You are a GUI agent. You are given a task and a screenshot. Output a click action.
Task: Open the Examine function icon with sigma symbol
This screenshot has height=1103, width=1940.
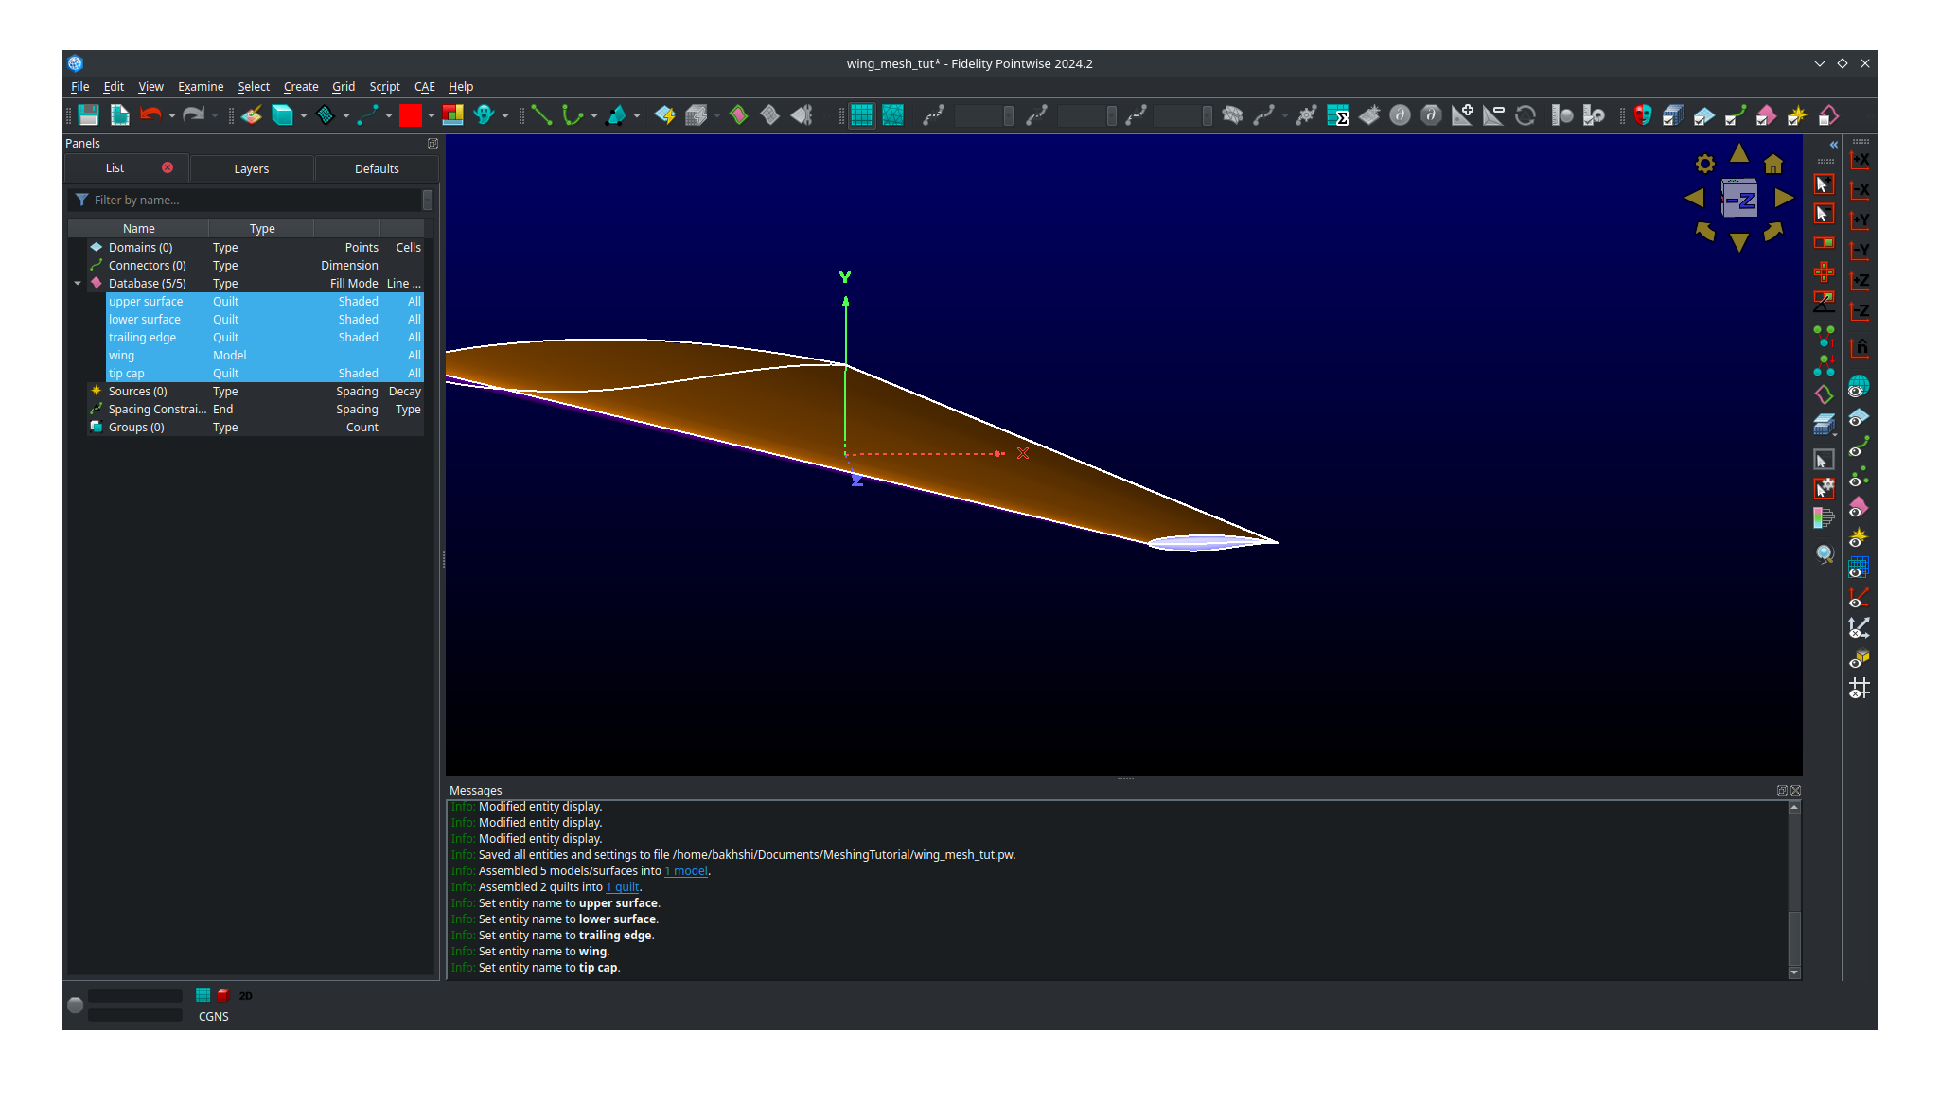[1338, 115]
